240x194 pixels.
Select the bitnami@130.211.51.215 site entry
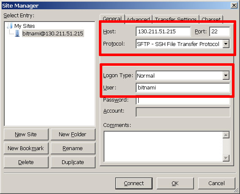click(53, 33)
